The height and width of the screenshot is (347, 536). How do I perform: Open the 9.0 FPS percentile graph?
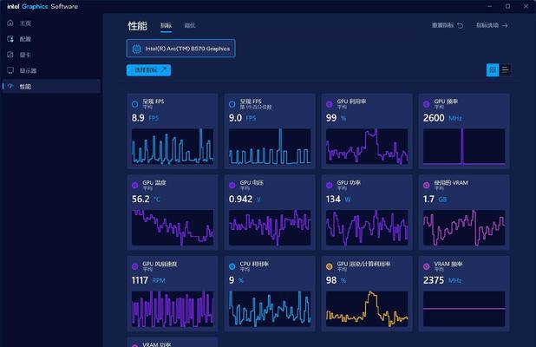pyautogui.click(x=270, y=147)
